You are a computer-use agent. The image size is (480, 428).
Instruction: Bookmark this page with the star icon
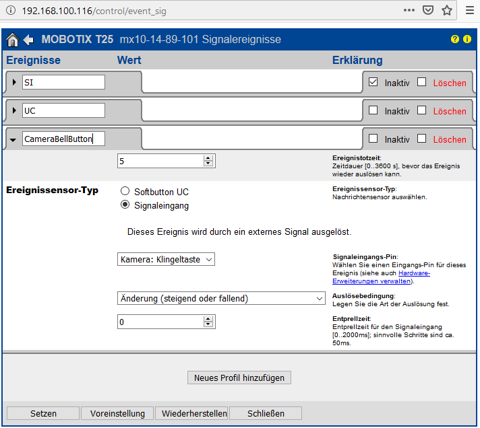(x=447, y=10)
